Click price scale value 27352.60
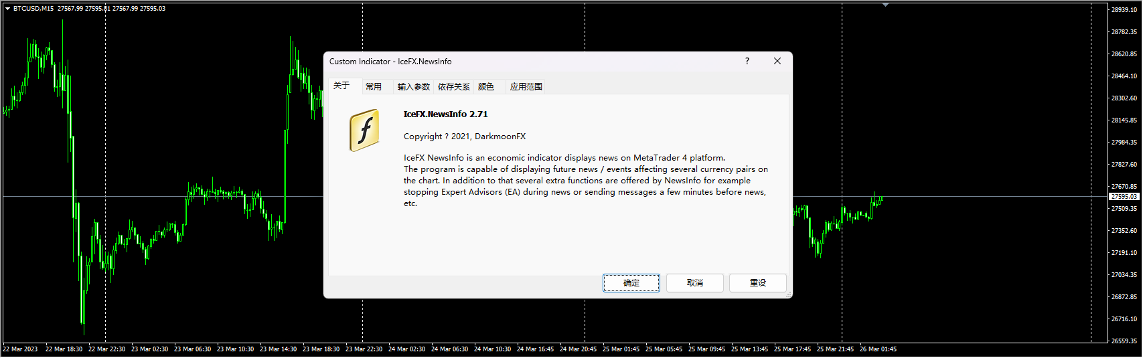 point(1124,231)
